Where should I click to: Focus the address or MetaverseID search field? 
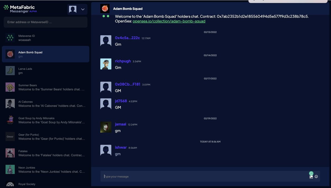pyautogui.click(x=46, y=22)
